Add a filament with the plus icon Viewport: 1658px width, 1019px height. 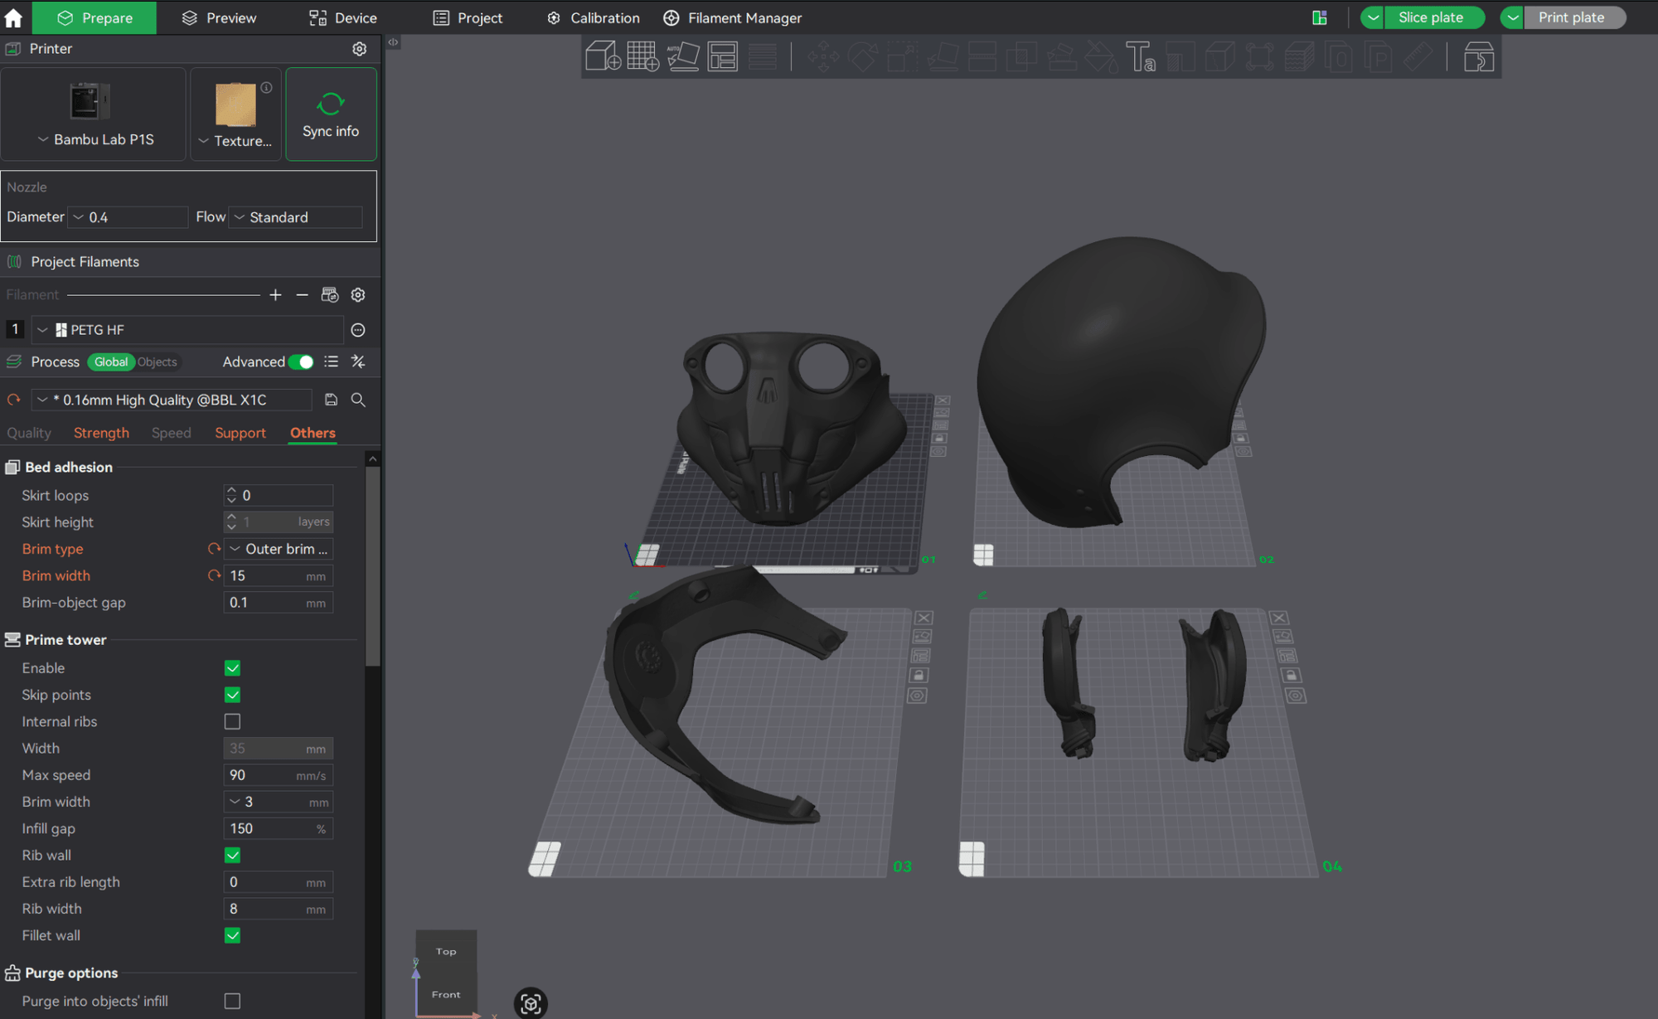point(275,295)
